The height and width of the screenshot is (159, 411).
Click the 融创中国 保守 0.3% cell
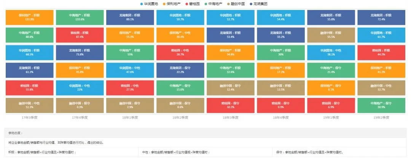click(80, 105)
